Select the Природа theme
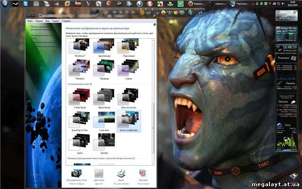 tap(104, 70)
